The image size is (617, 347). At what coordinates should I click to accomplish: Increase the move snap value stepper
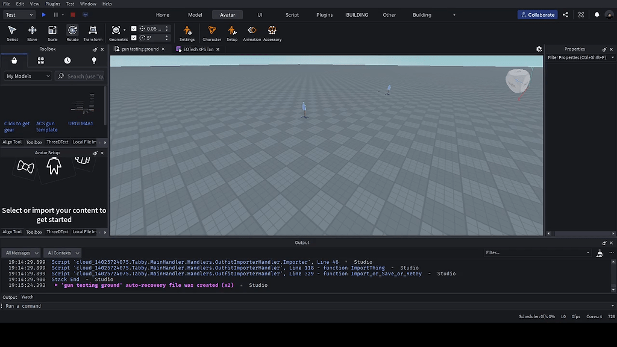tap(166, 27)
